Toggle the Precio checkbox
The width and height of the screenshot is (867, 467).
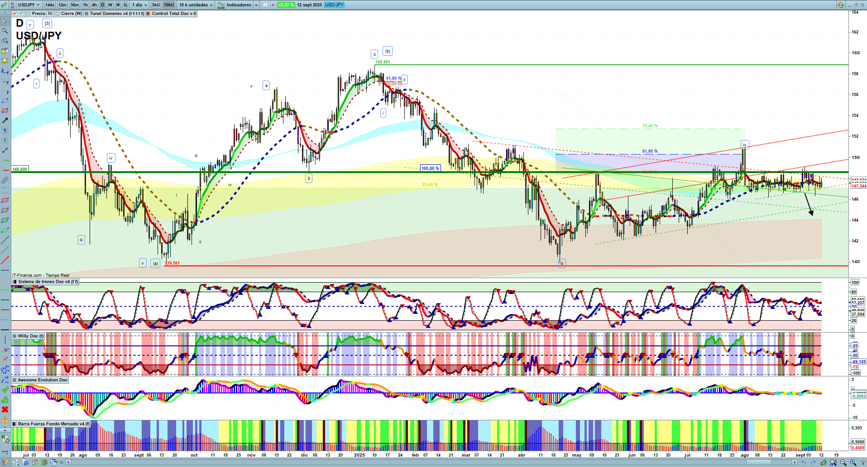pos(29,14)
